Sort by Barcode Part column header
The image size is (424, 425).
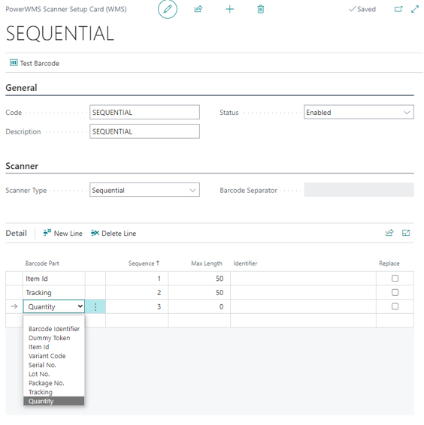pyautogui.click(x=42, y=264)
